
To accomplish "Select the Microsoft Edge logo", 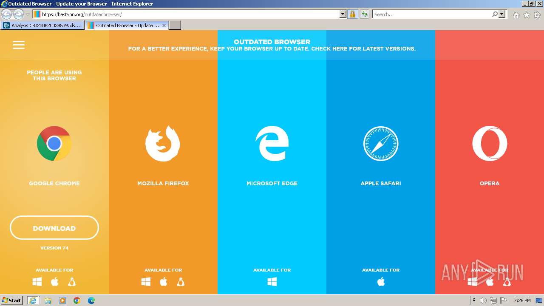I will 272,144.
